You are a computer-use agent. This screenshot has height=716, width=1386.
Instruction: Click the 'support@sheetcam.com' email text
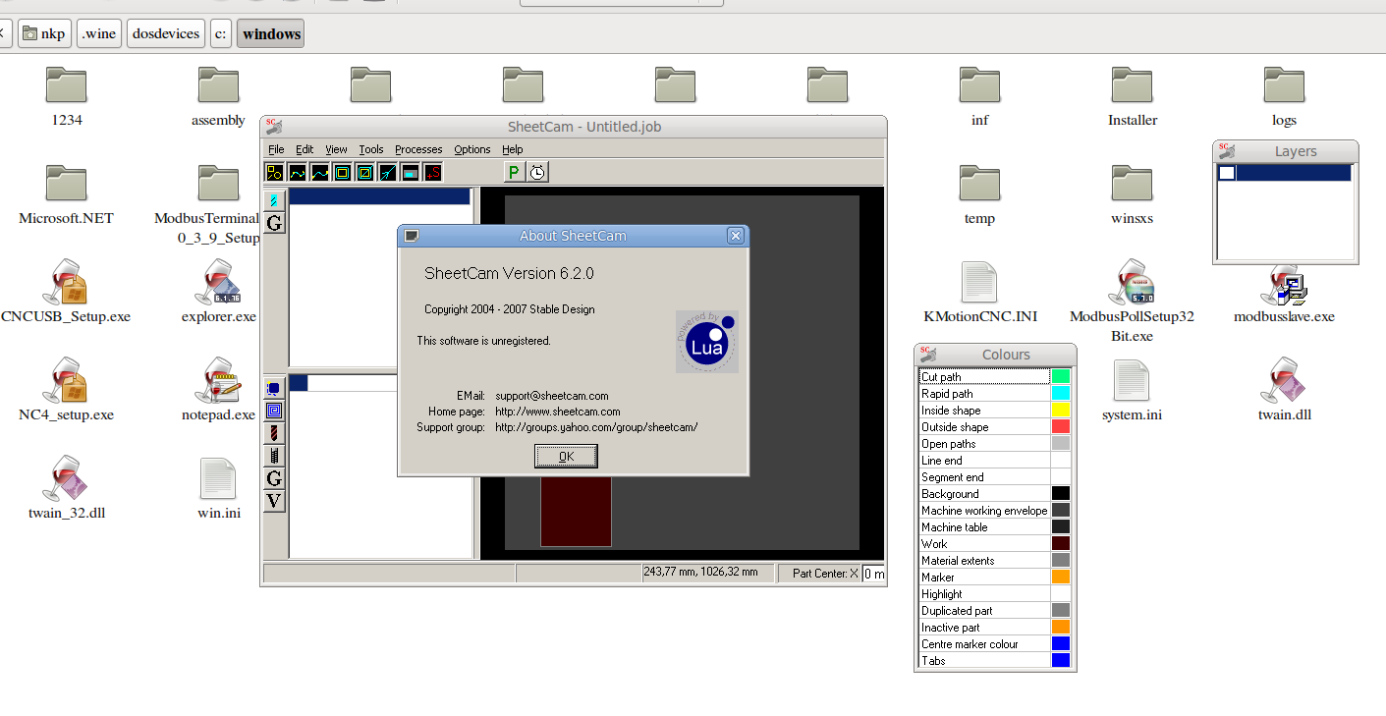pos(552,396)
